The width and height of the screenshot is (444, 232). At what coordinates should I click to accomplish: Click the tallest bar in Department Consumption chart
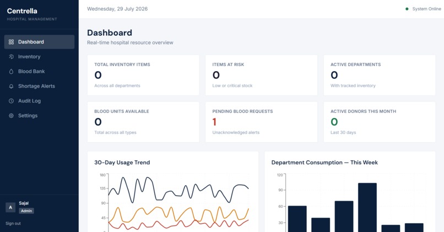click(367, 207)
